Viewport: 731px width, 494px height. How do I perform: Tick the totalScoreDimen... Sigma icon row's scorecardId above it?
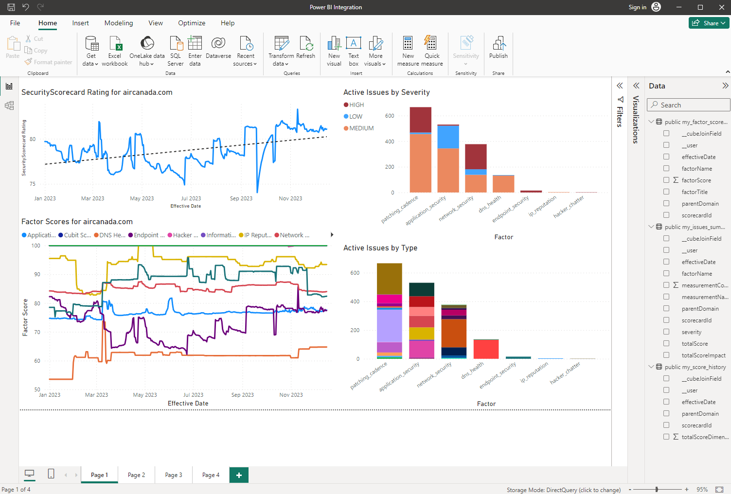[x=666, y=425]
